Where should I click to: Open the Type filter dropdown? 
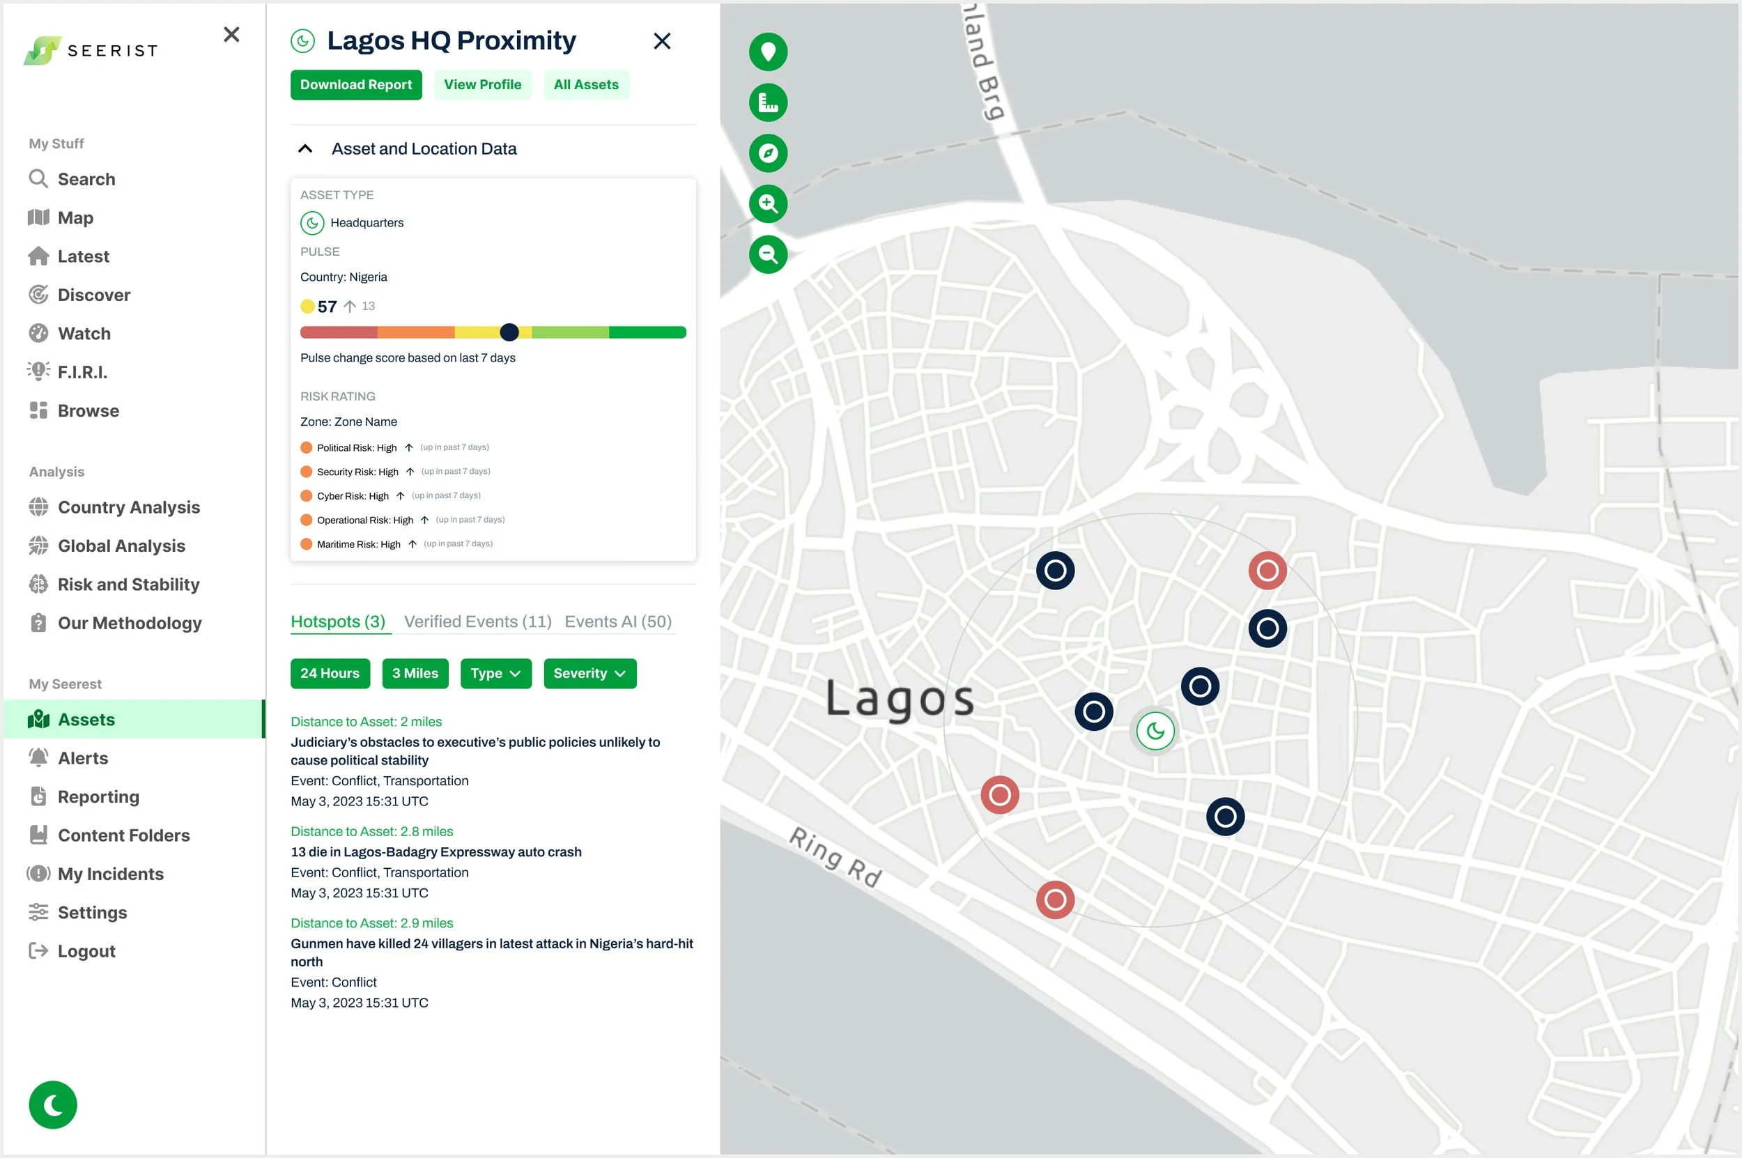tap(495, 674)
